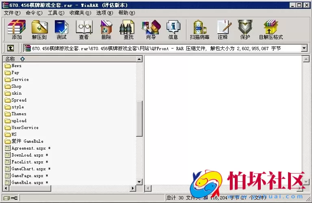This screenshot has height=203, width=312.
Task: Launch the 向导 (Wizard) tool
Action: click(x=151, y=29)
